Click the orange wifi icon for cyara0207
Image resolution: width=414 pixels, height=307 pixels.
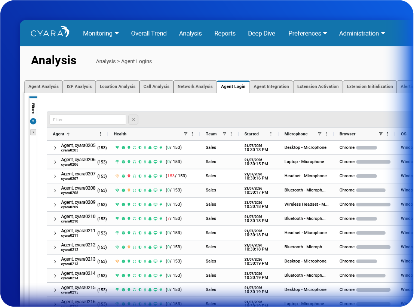pyautogui.click(x=117, y=176)
